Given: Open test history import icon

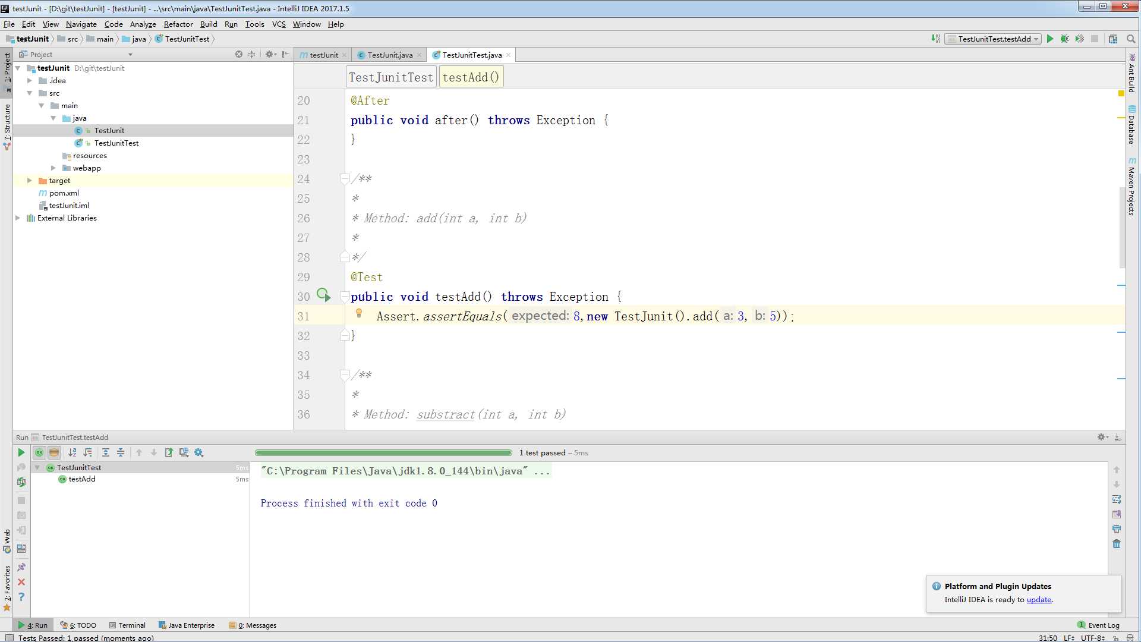Looking at the screenshot, I should click(x=184, y=452).
